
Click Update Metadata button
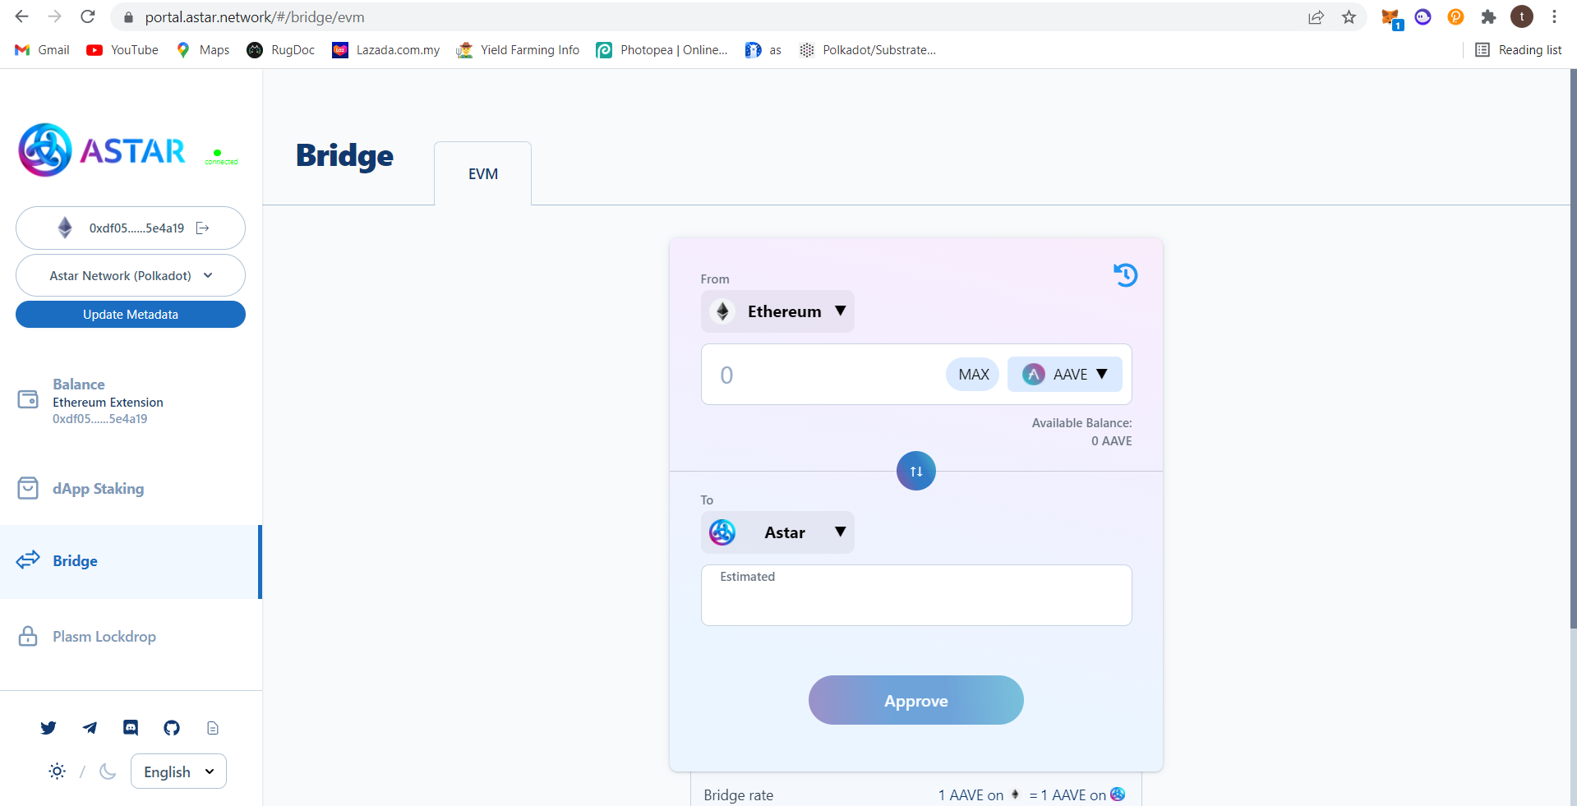point(131,314)
